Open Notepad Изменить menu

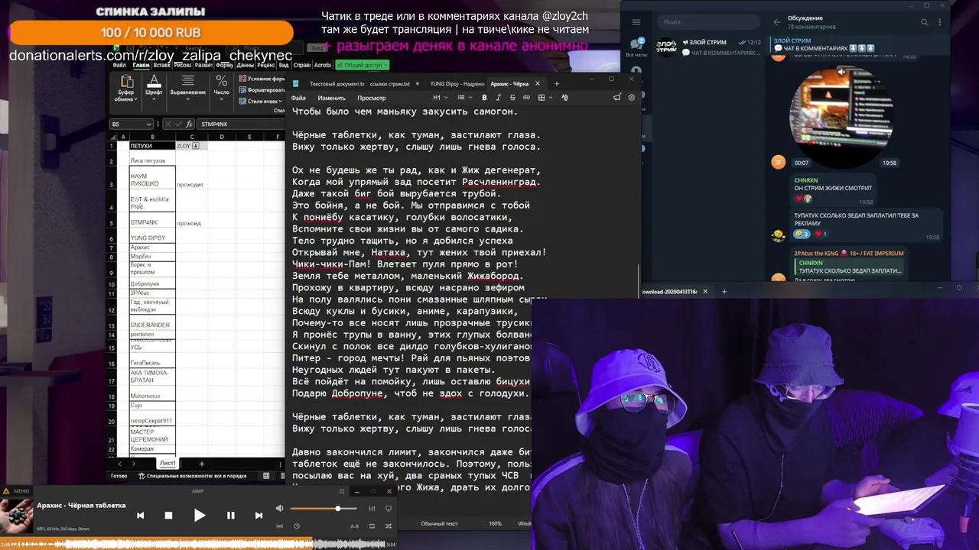tap(331, 98)
